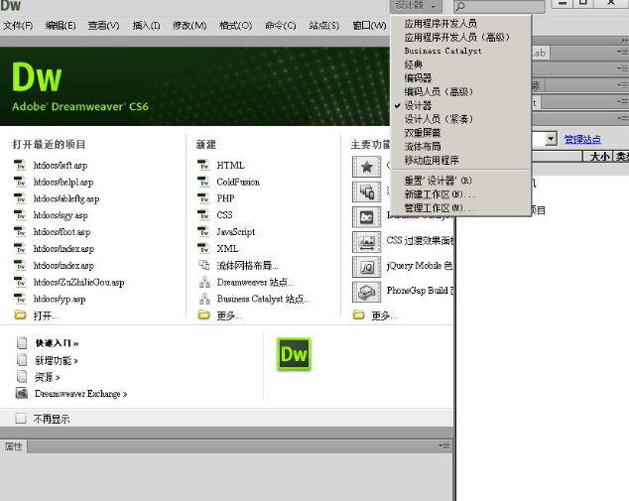Click the Dw file icon beside CSS
The width and height of the screenshot is (629, 501).
pyautogui.click(x=203, y=215)
